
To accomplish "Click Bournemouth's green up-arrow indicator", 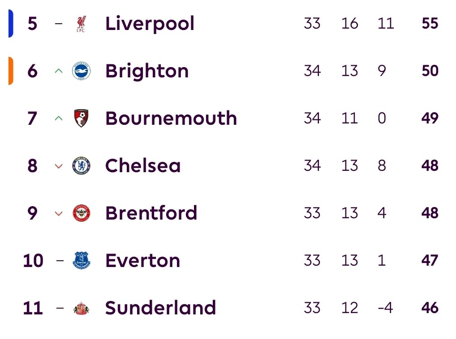I will [59, 118].
